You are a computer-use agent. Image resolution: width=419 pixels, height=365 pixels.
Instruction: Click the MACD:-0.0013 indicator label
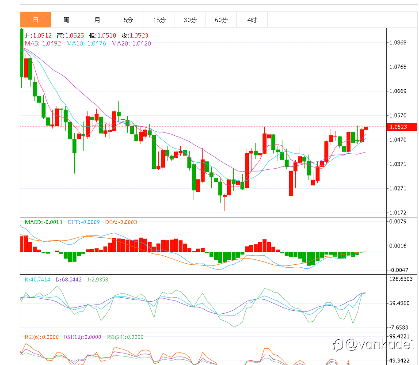point(43,222)
